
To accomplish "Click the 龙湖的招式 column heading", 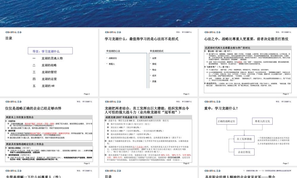I will [x=158, y=51].
